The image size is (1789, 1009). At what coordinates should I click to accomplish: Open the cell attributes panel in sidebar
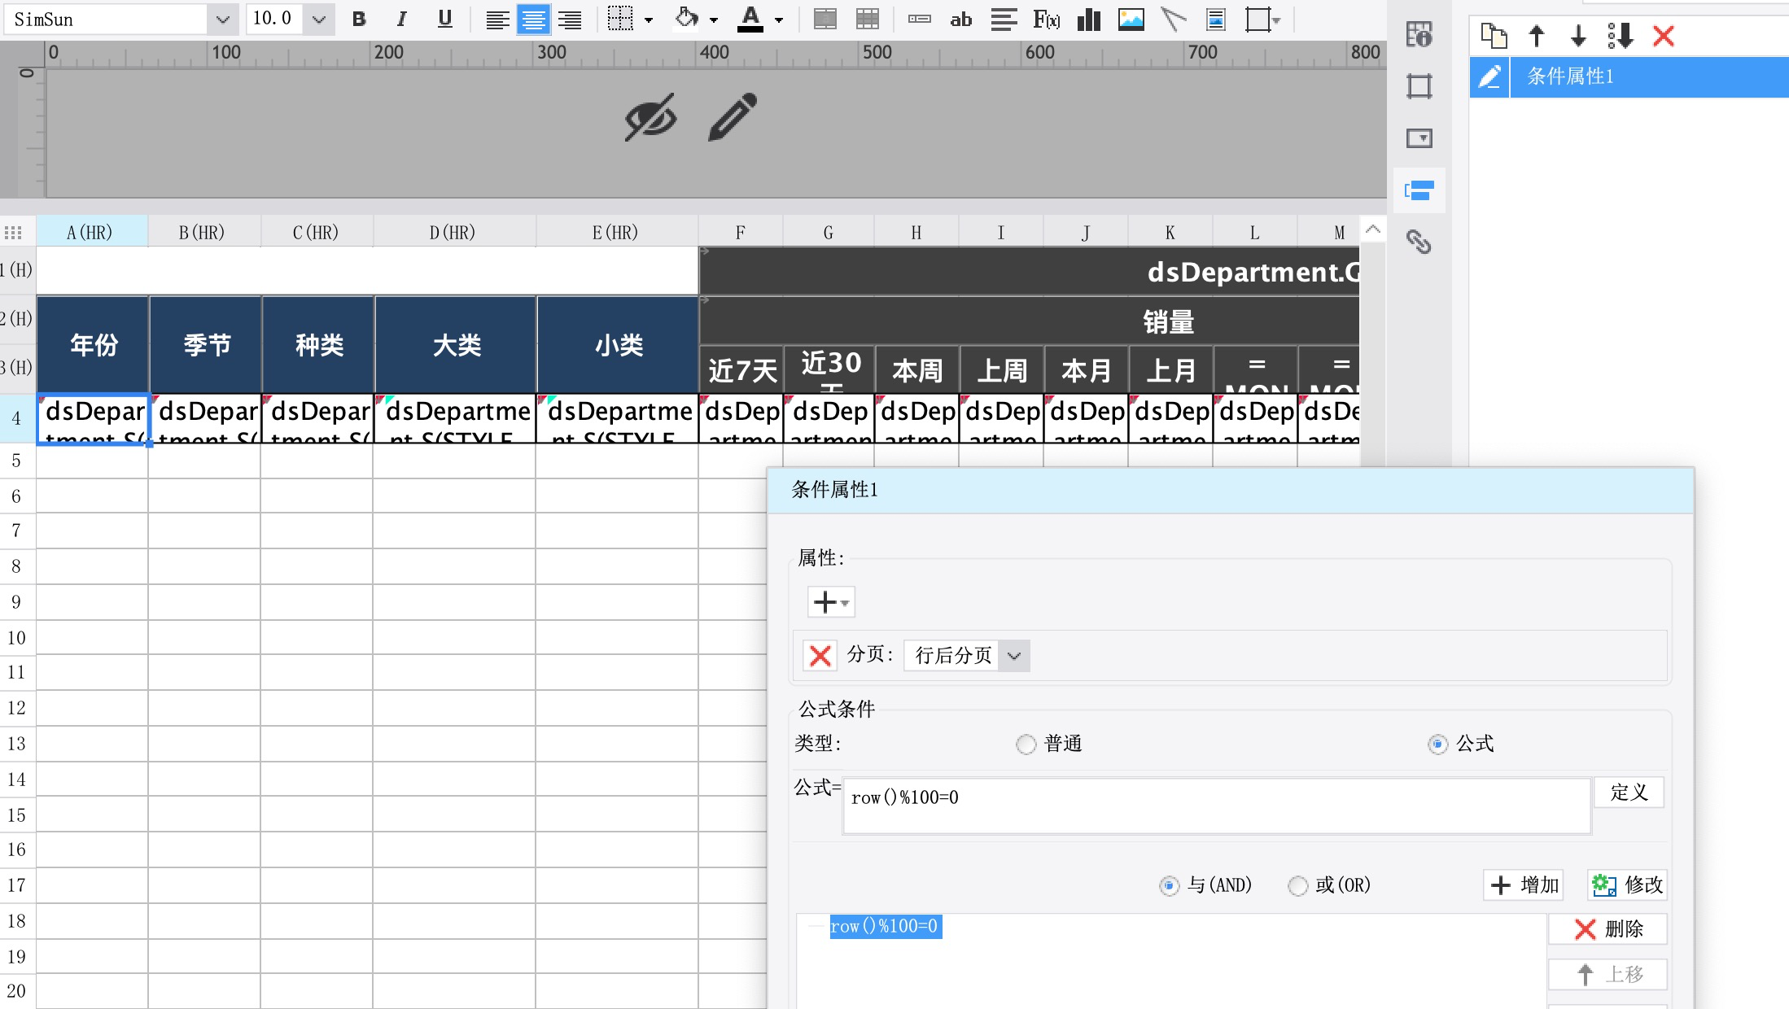(1419, 85)
